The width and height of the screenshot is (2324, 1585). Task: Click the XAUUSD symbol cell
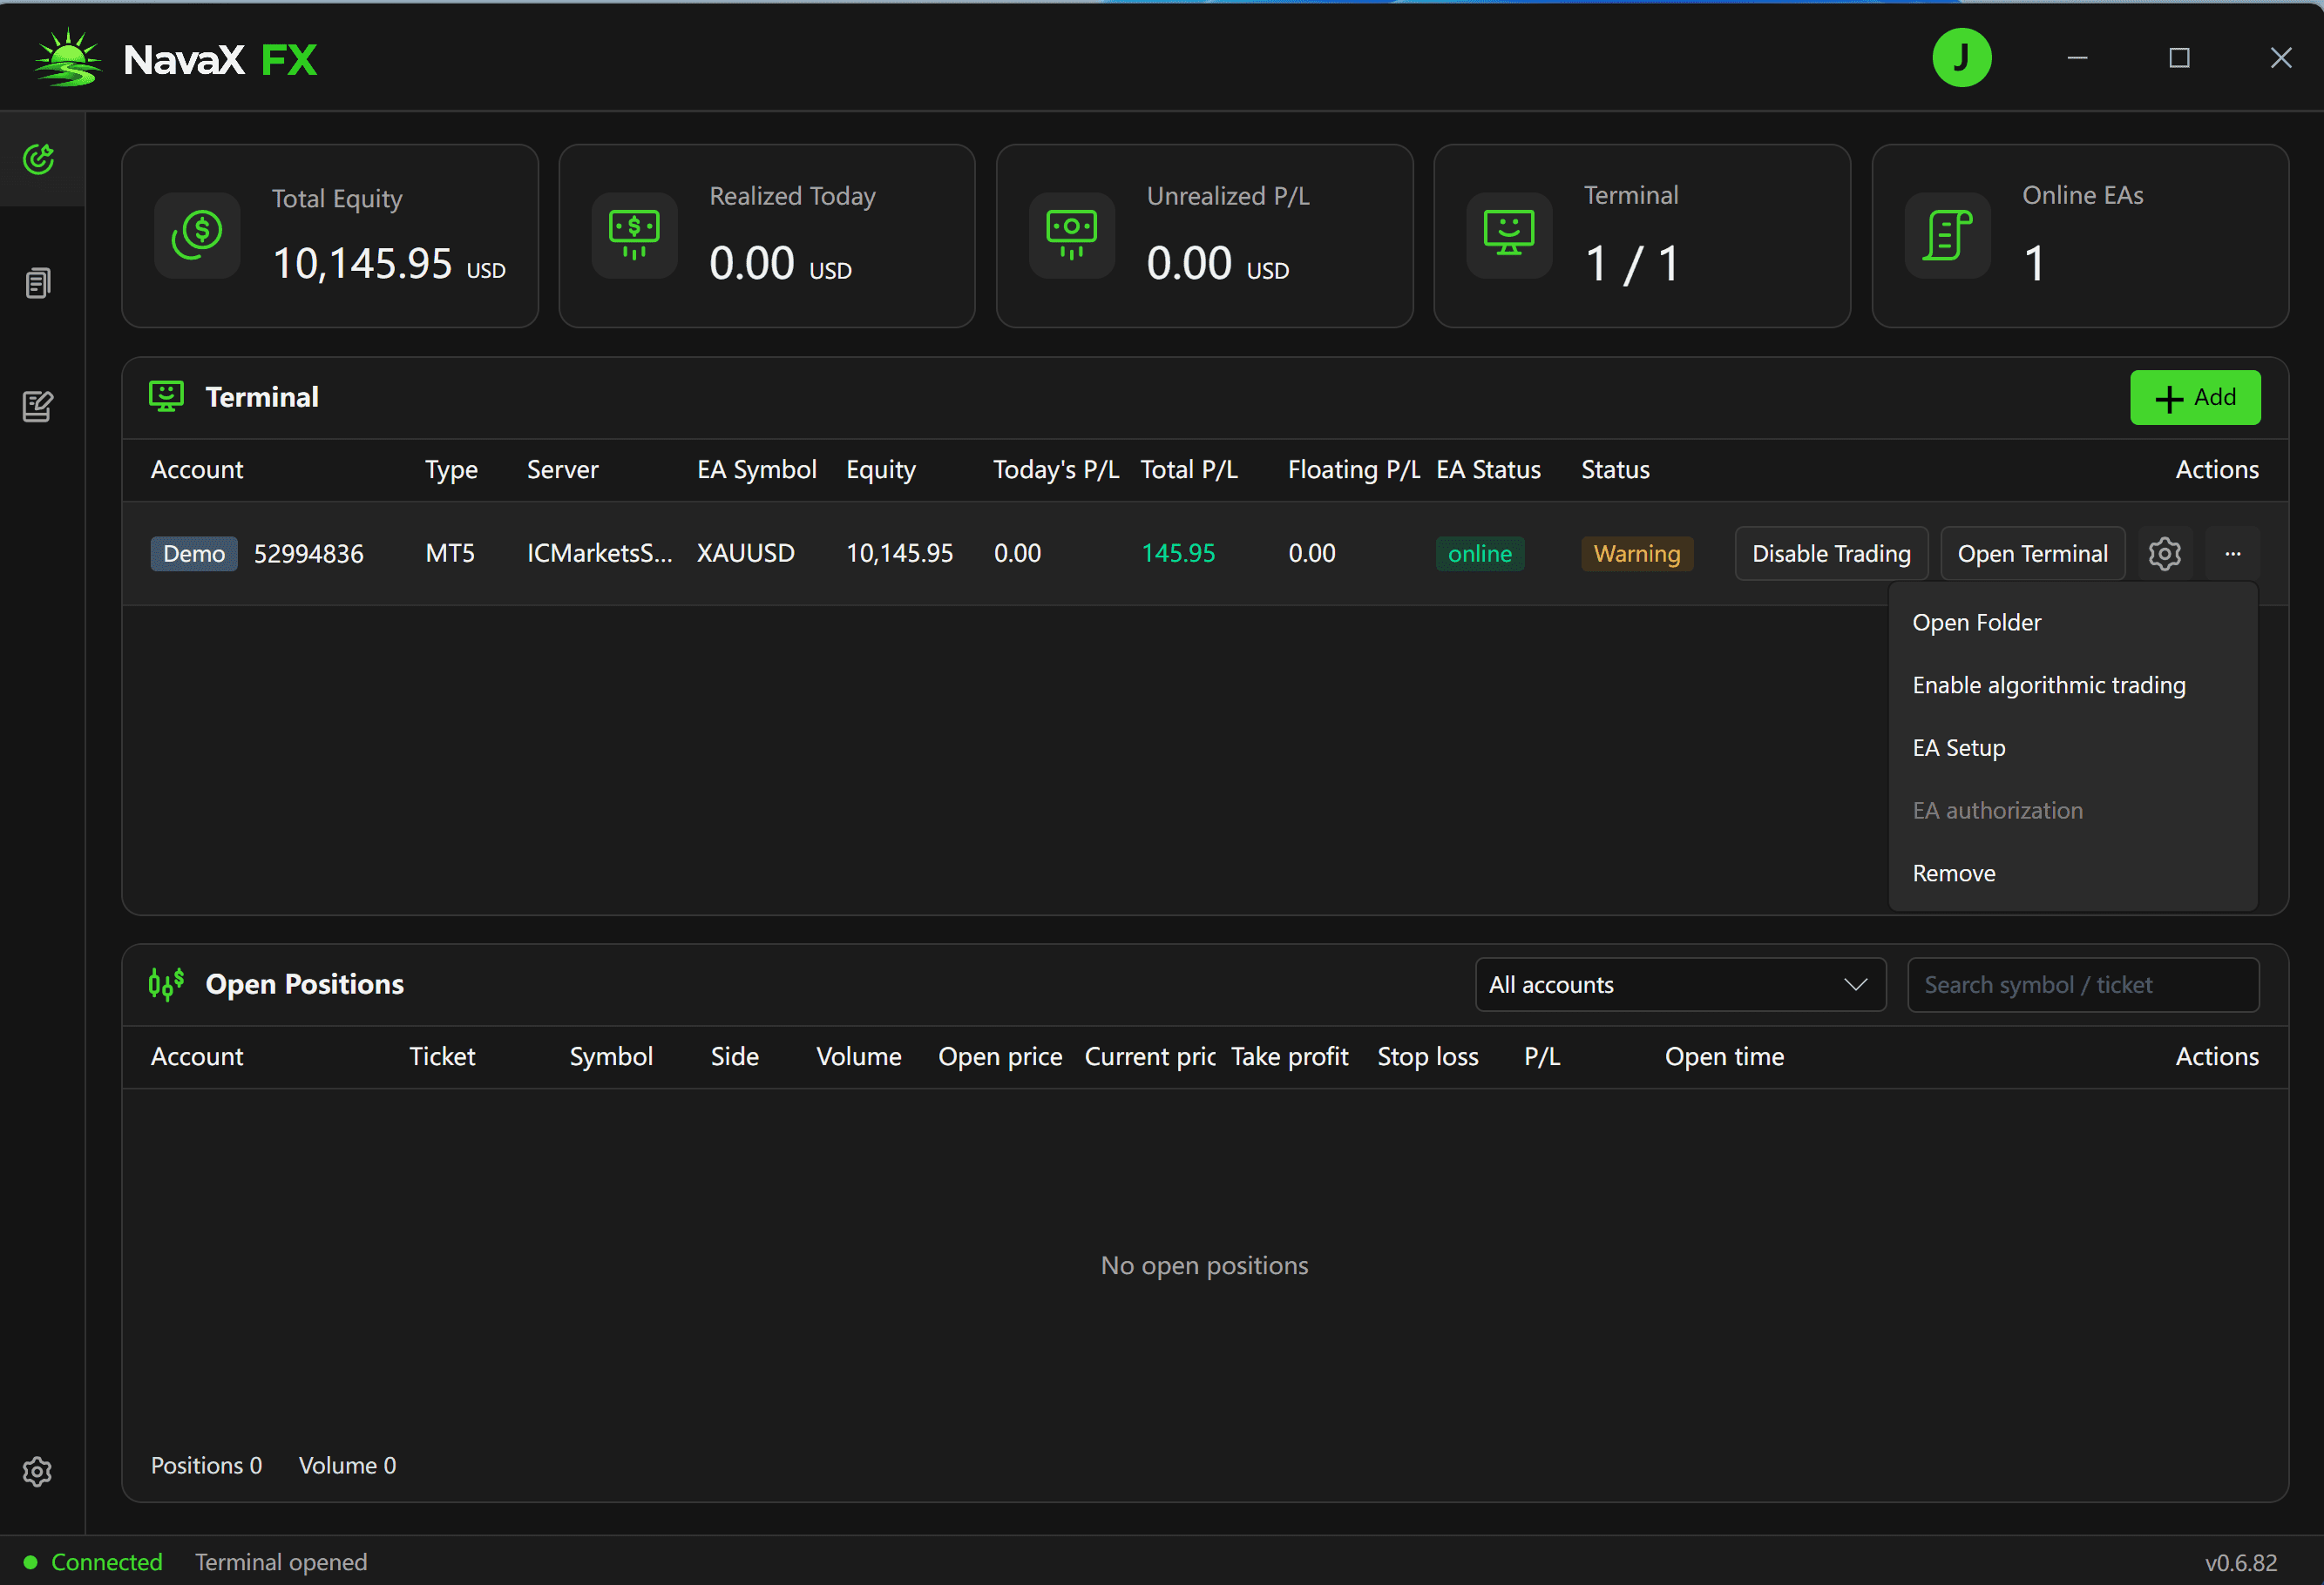(746, 554)
